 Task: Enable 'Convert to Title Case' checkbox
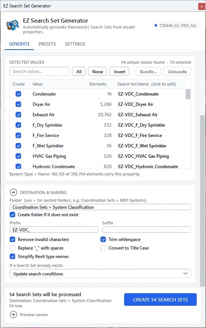(x=103, y=248)
